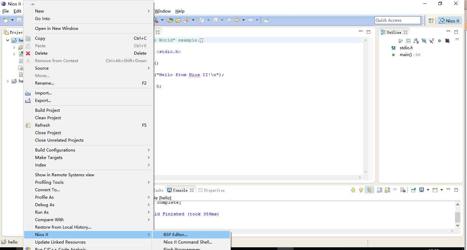Click the Quick Access search field
The image size is (467, 250).
click(398, 20)
